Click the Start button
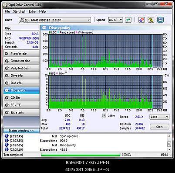Viewport: 175px width, 173px height. 159,127
